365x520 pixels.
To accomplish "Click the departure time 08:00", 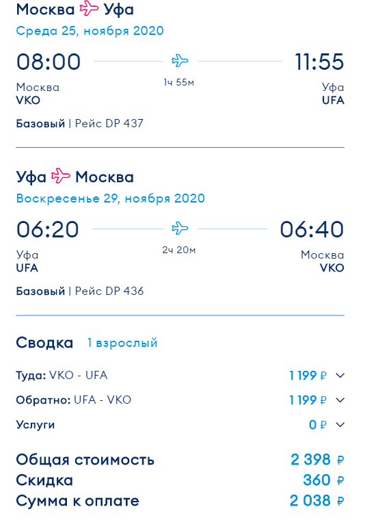I will click(x=49, y=62).
